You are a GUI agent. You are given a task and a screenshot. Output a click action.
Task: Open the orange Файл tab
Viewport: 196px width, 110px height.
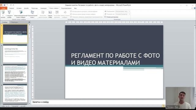coord(4,8)
